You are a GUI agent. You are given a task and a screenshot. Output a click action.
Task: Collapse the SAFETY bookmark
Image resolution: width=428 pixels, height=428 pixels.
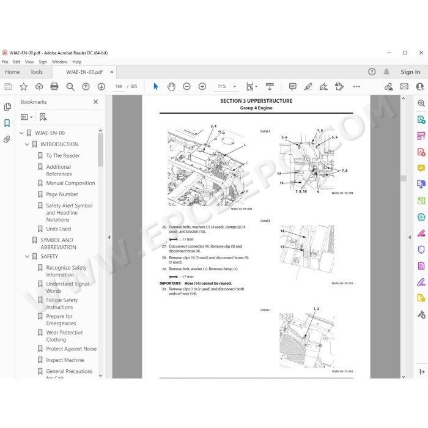tap(27, 256)
